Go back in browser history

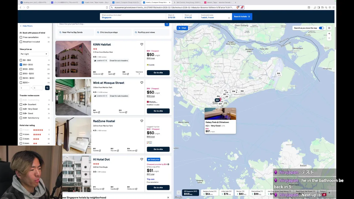tap(20, 7)
